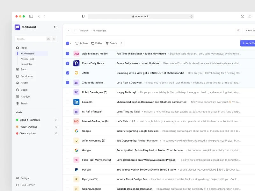Viewport: 255px width, 191px height.
Task: Uncheck the JAGO message checkbox
Action: tap(68, 73)
